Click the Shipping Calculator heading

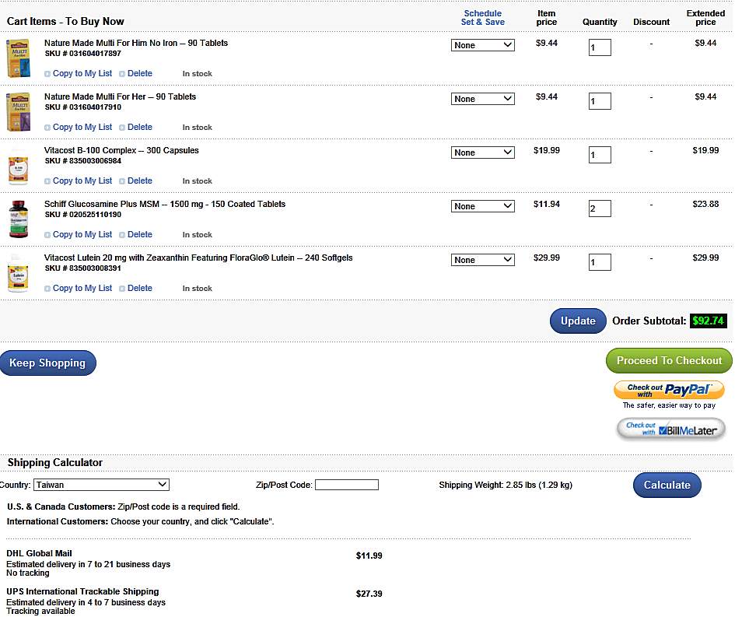(x=55, y=463)
